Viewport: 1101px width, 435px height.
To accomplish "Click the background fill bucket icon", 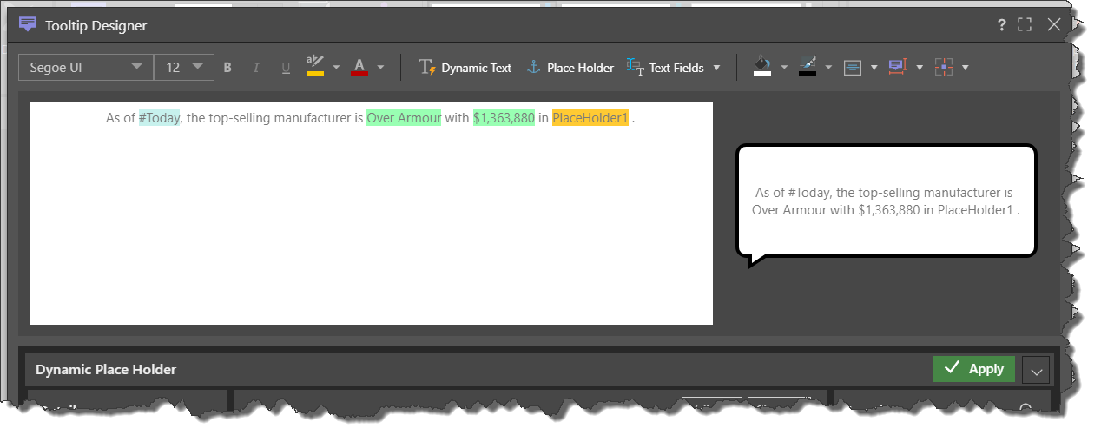I will pyautogui.click(x=761, y=66).
